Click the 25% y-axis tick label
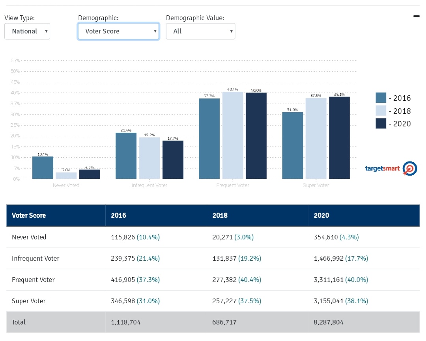The height and width of the screenshot is (341, 426). click(x=15, y=125)
